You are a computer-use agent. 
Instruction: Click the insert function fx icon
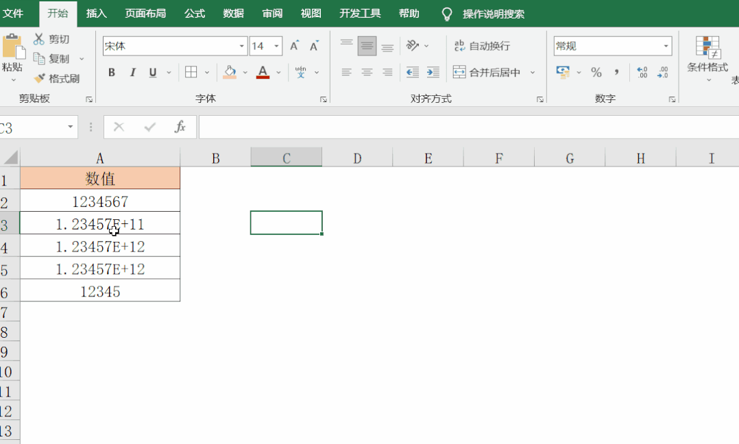(180, 127)
